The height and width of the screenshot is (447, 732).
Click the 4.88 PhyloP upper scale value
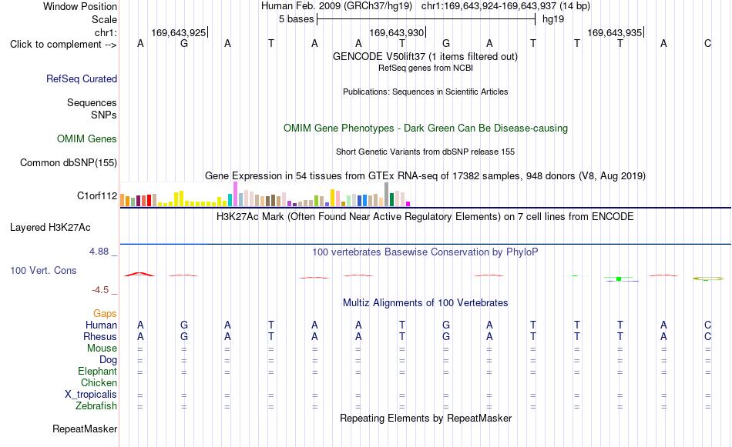[99, 252]
